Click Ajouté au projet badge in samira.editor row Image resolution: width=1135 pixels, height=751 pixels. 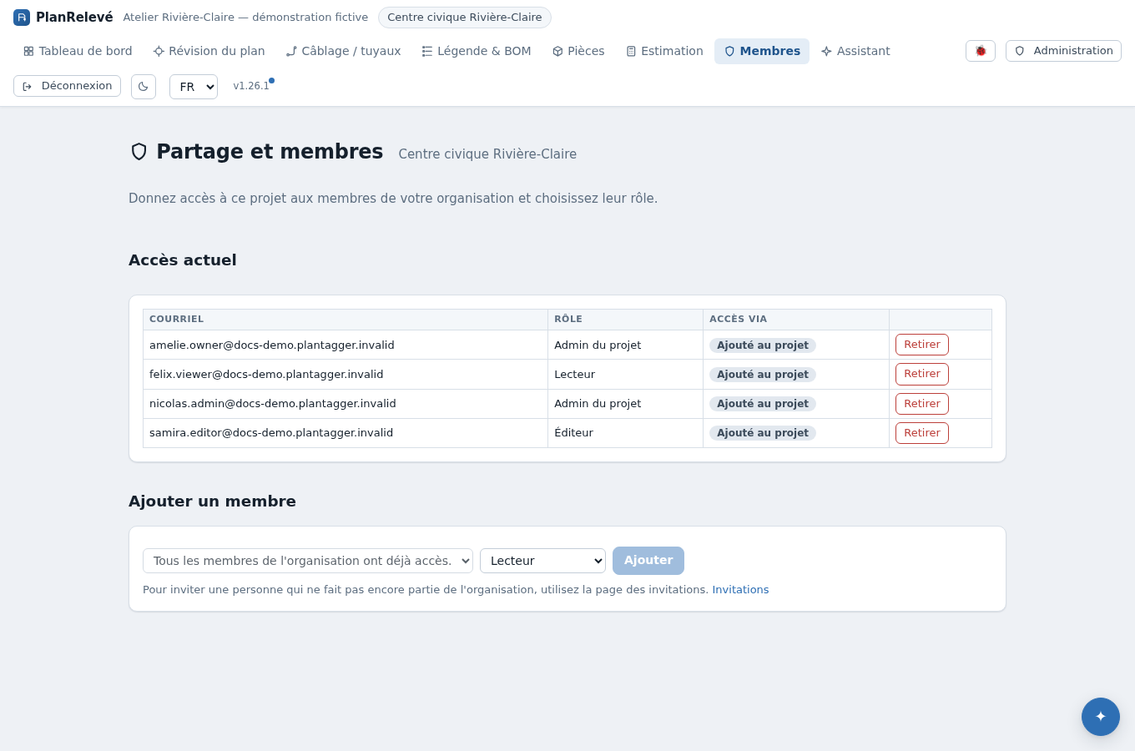(763, 433)
